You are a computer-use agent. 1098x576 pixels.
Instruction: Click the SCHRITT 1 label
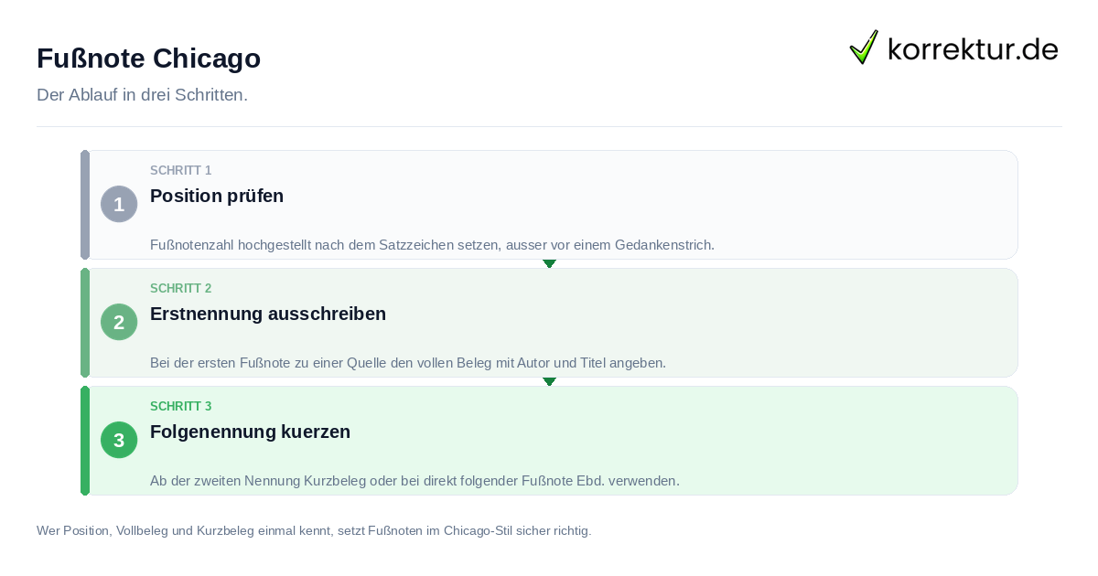[x=181, y=171]
